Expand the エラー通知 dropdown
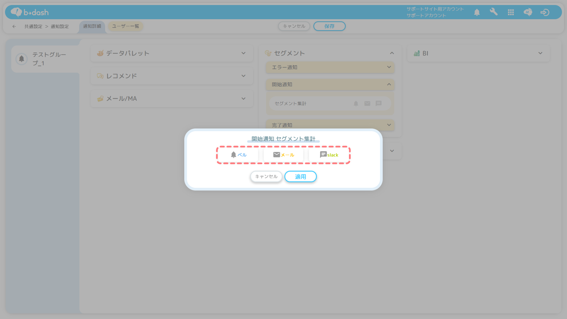Screen dimensions: 567x319 coord(389,67)
